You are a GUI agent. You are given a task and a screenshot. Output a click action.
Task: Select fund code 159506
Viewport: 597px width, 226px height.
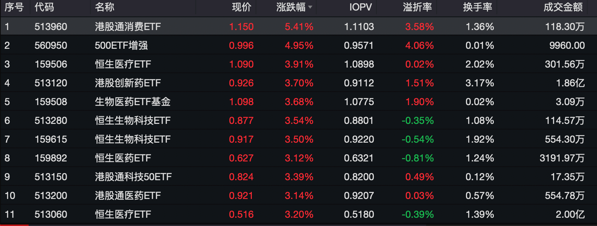51,64
